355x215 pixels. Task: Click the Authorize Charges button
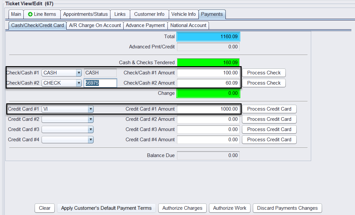pyautogui.click(x=182, y=208)
